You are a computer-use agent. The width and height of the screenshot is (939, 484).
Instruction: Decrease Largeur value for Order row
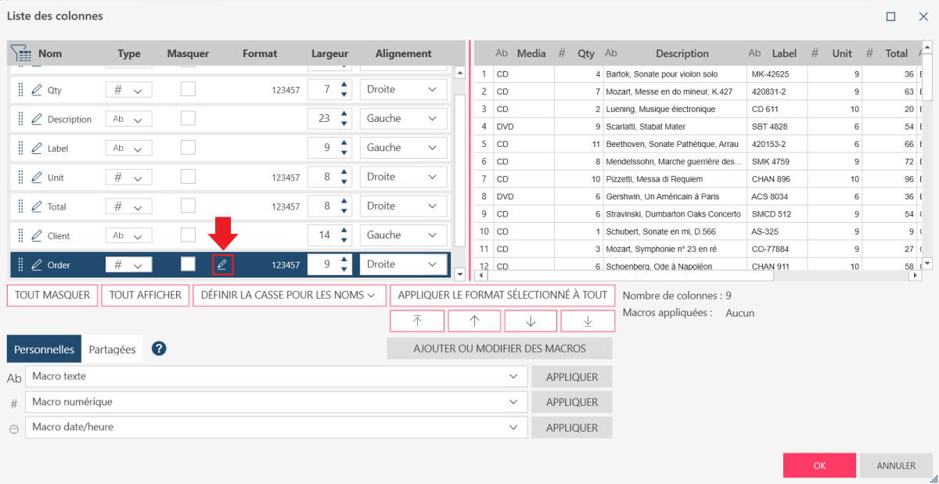click(x=344, y=270)
